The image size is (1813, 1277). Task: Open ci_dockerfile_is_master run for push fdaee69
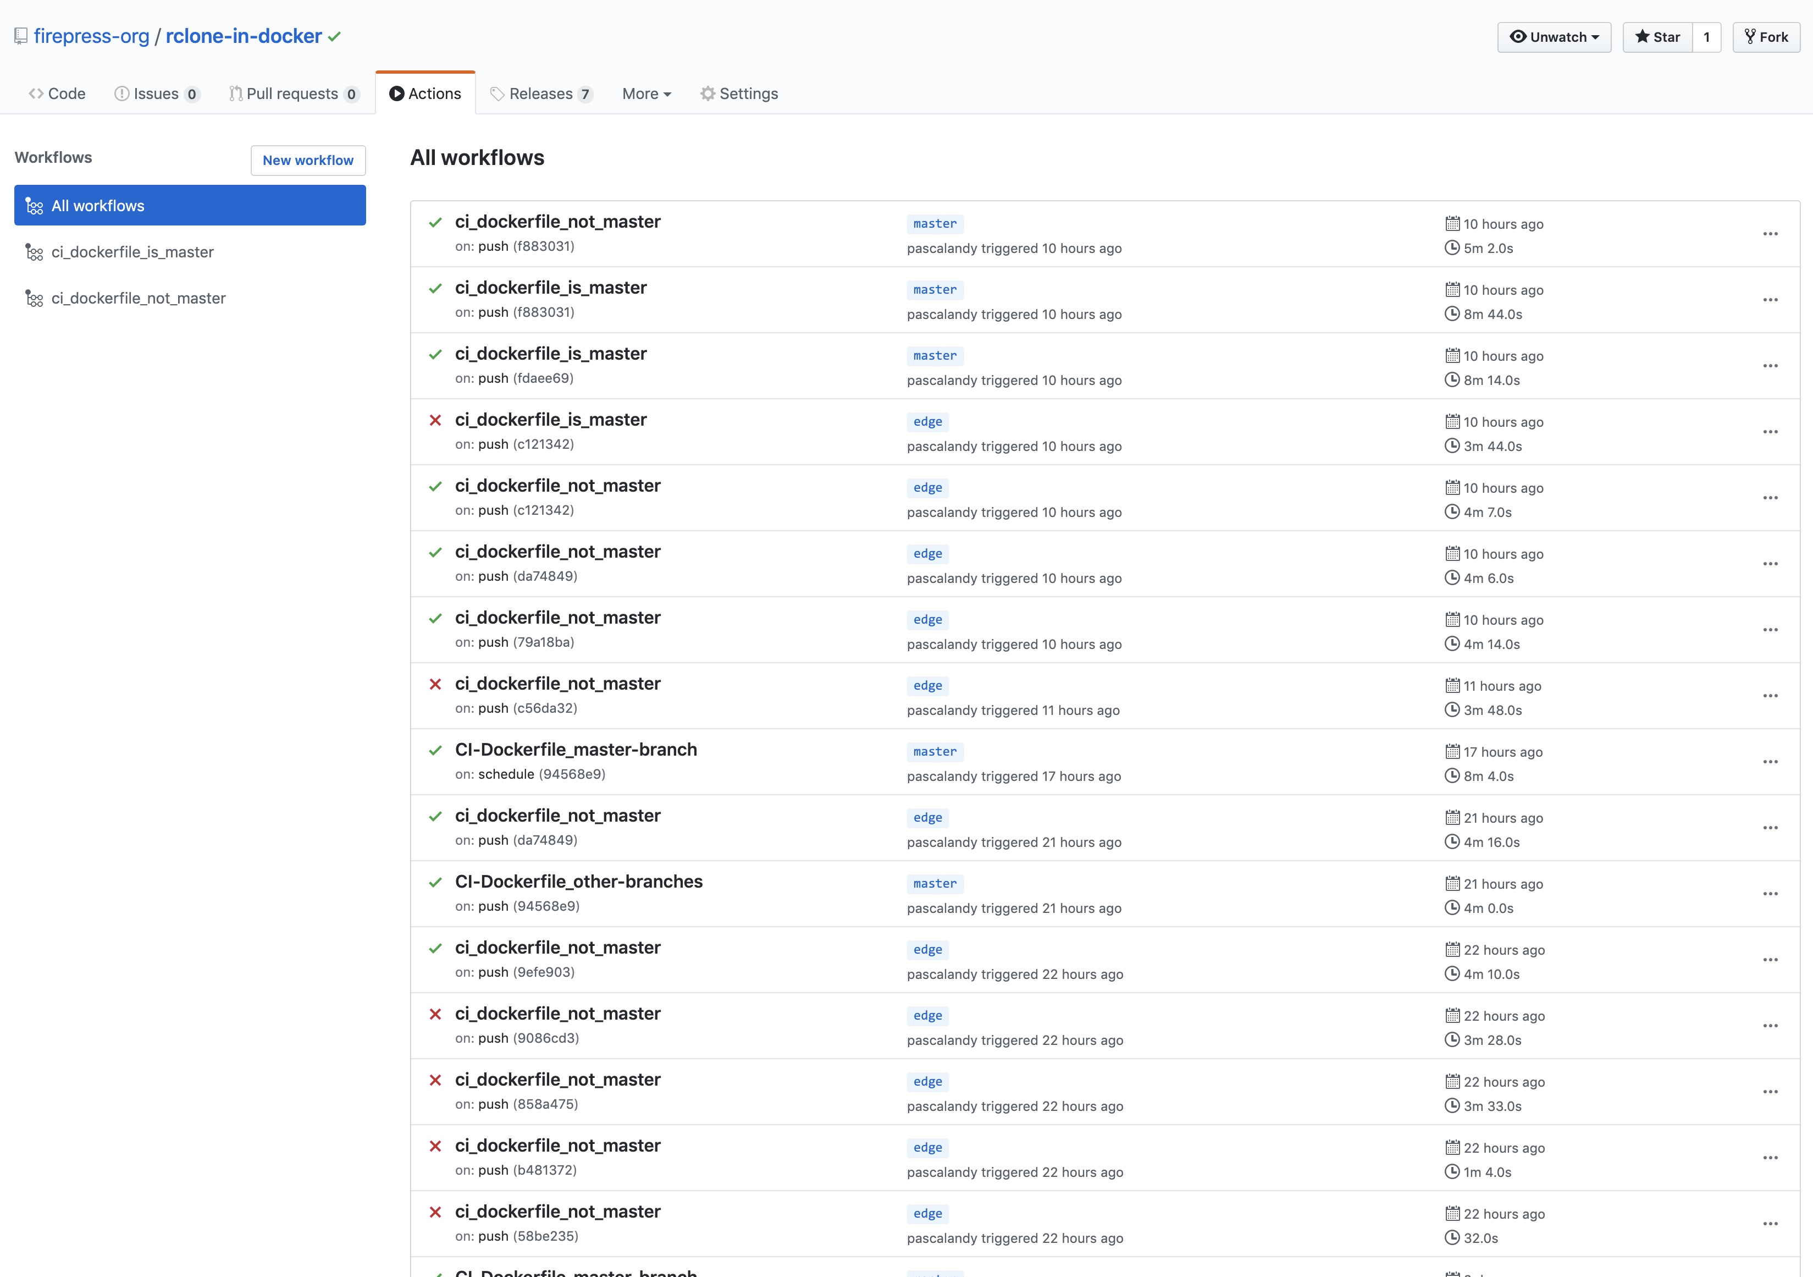pos(550,354)
